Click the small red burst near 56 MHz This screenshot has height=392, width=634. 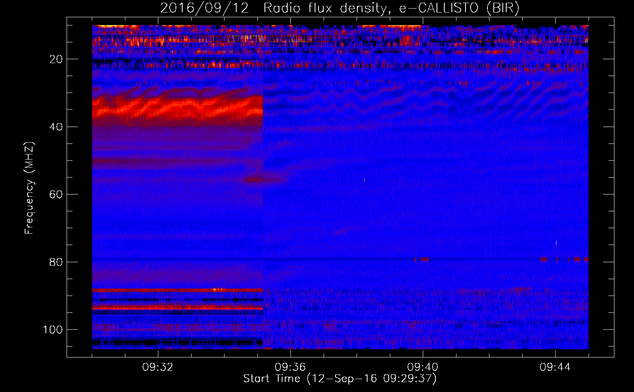[255, 180]
